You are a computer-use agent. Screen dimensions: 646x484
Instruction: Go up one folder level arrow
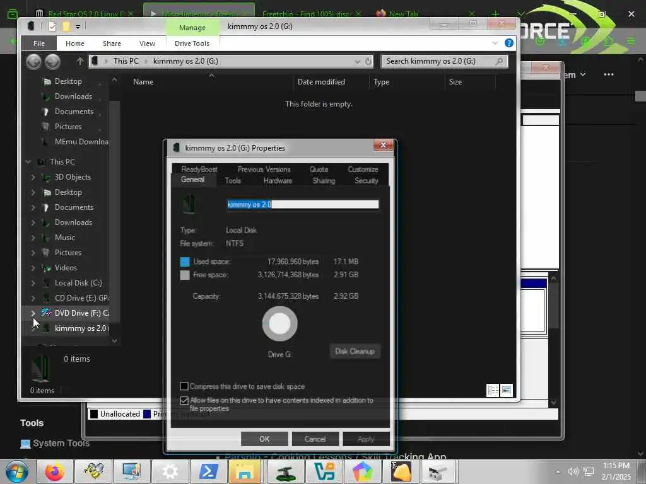pyautogui.click(x=80, y=61)
